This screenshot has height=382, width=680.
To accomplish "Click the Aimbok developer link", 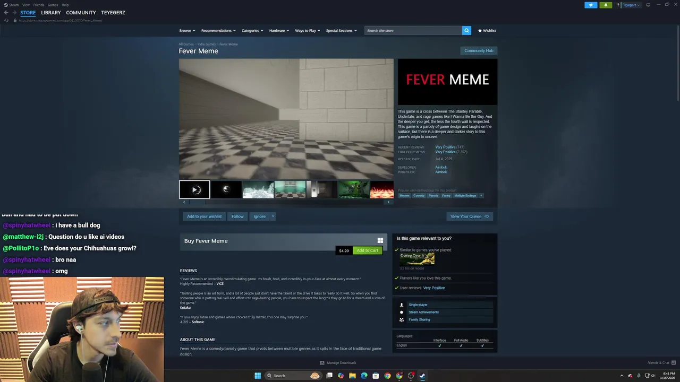I will pyautogui.click(x=441, y=167).
